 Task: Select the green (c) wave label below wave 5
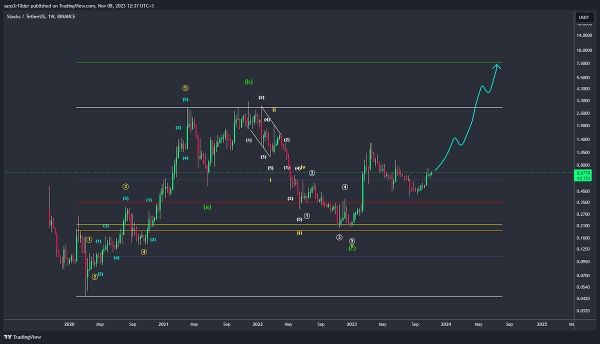352,248
